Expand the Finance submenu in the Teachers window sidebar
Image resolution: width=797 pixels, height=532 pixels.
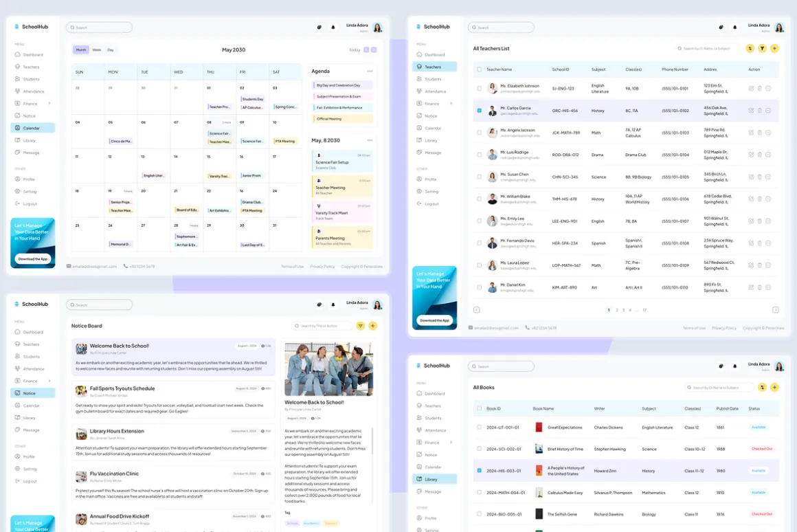pos(451,104)
